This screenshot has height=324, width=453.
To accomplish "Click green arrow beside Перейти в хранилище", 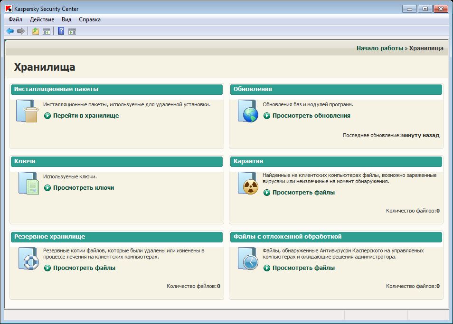I will pos(47,116).
